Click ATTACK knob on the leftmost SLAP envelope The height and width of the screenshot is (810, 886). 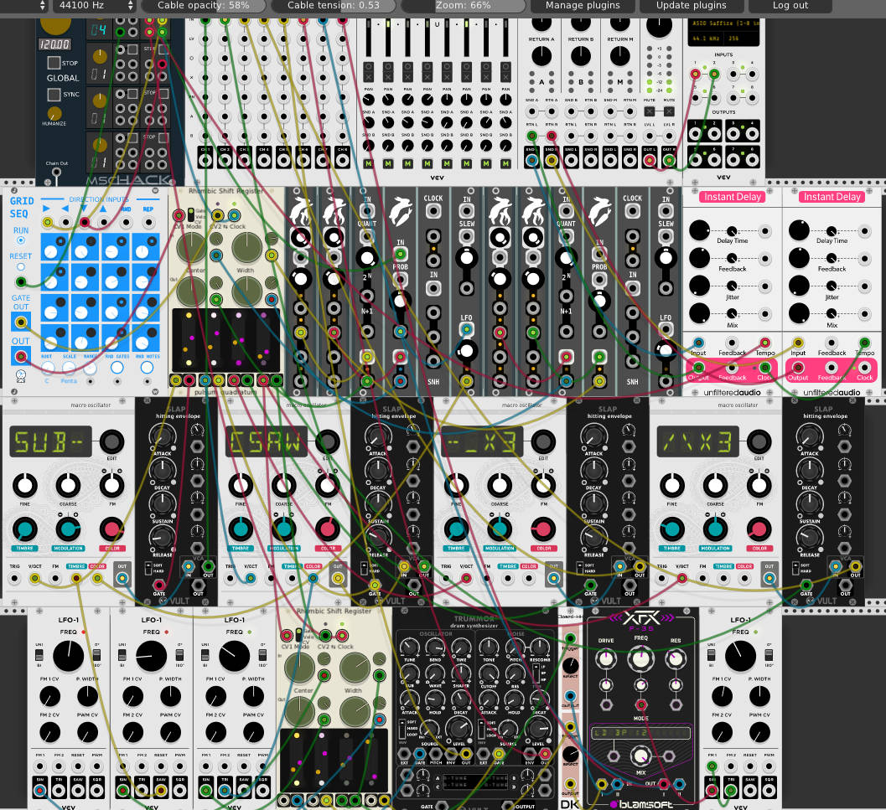pos(163,436)
